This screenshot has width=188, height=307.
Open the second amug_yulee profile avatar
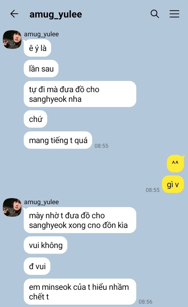(12, 207)
